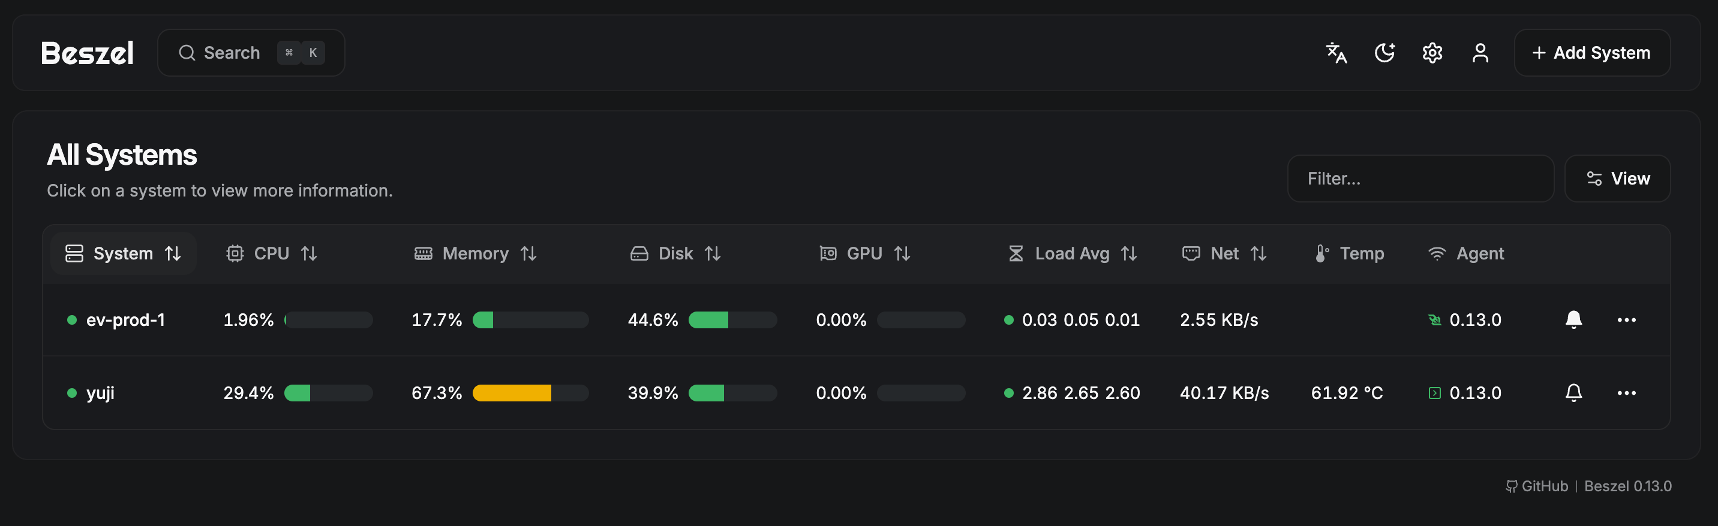Screen dimensions: 1718x526
Task: Toggle dark/light theme moon icon
Action: [1384, 53]
